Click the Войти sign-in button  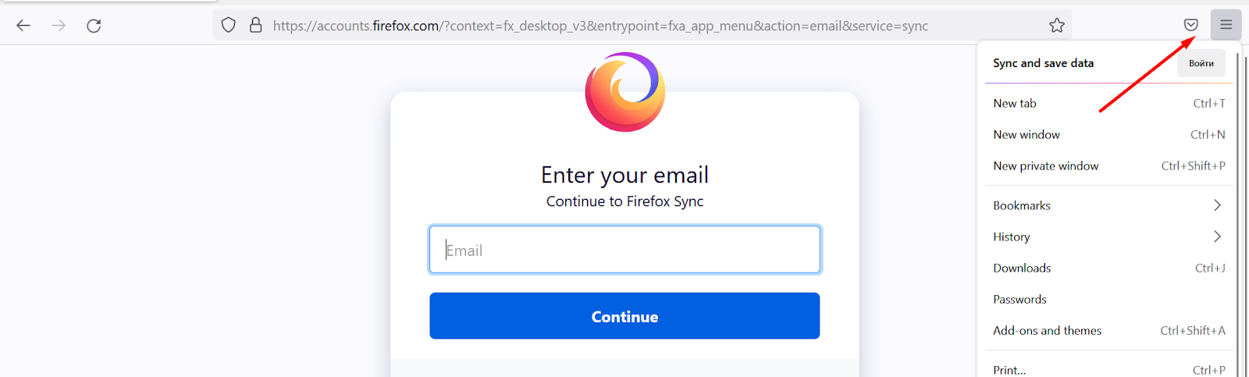click(1201, 63)
